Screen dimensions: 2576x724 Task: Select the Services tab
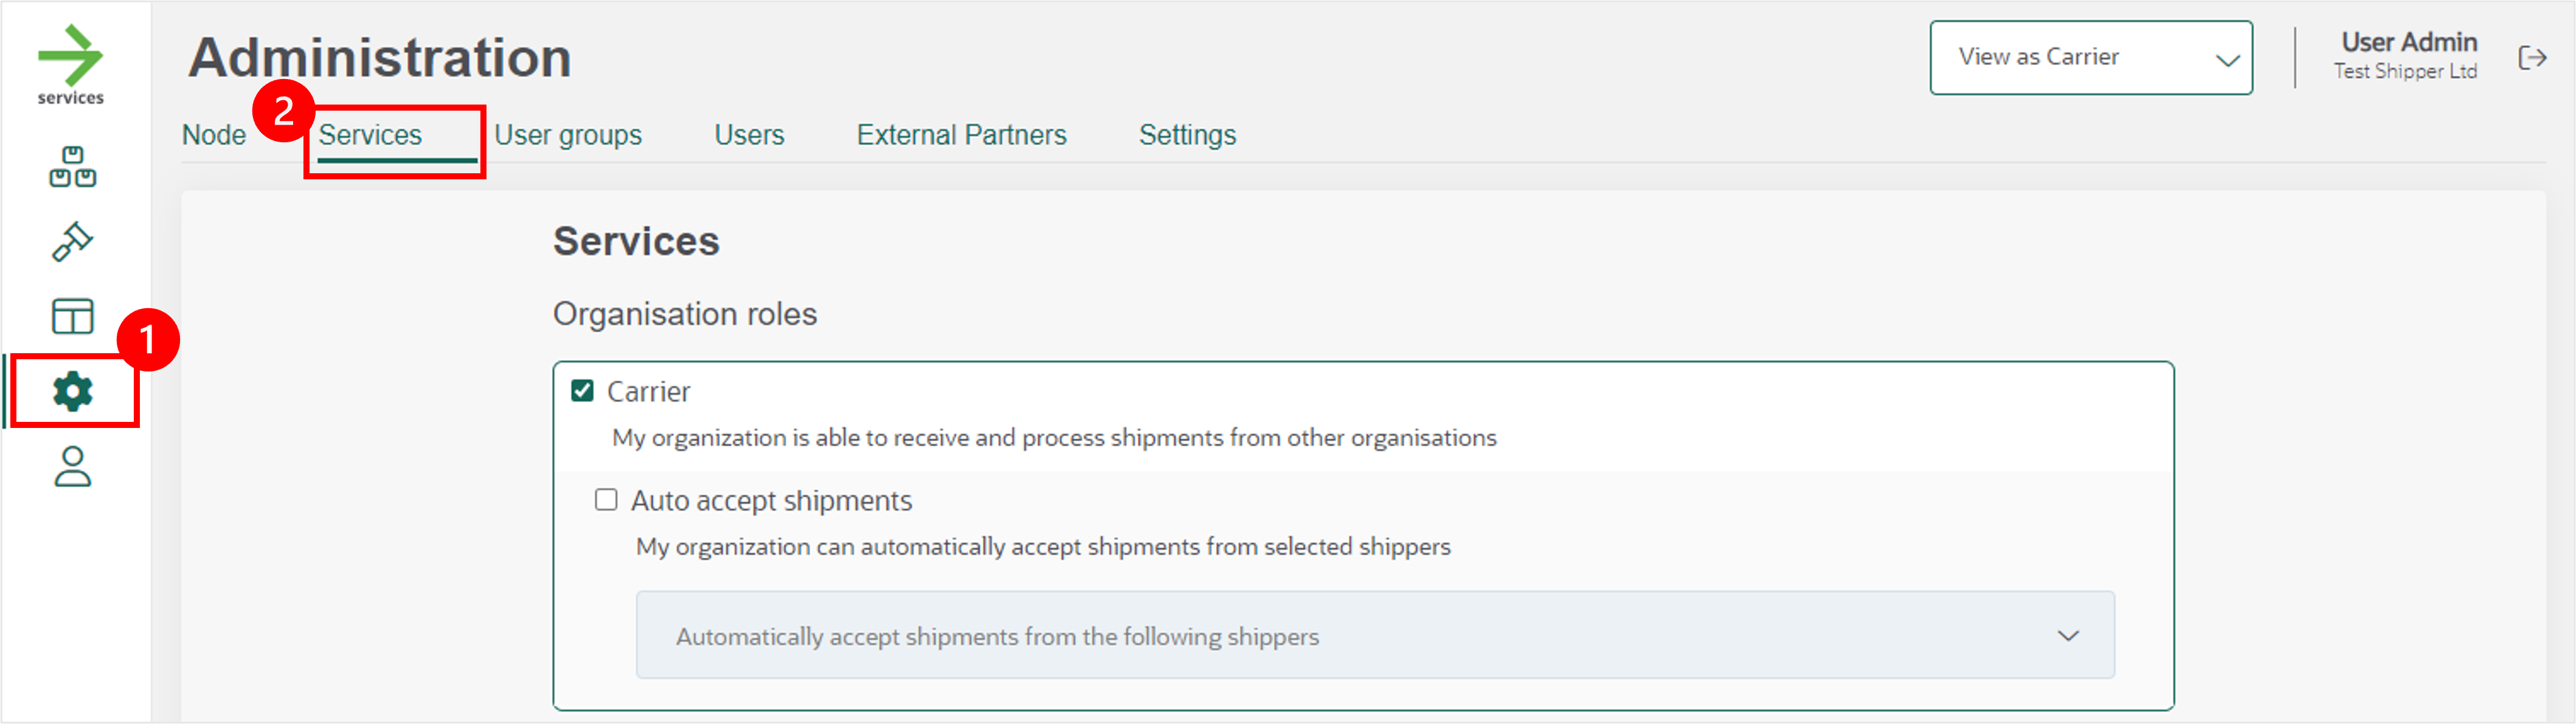pos(370,135)
